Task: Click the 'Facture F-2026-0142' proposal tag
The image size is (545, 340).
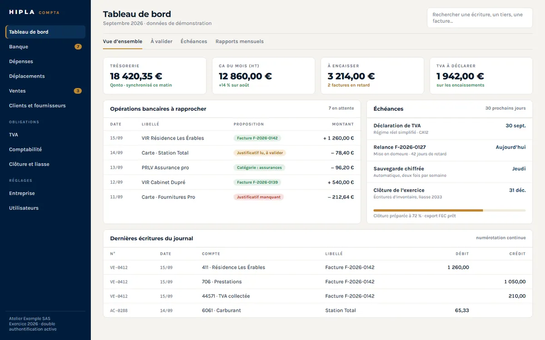Action: coord(257,138)
